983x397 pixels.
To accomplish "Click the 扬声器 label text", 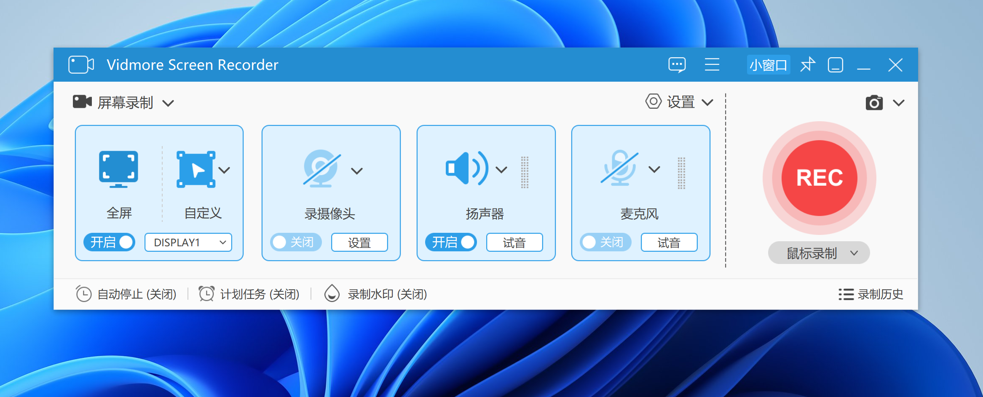I will click(x=485, y=214).
